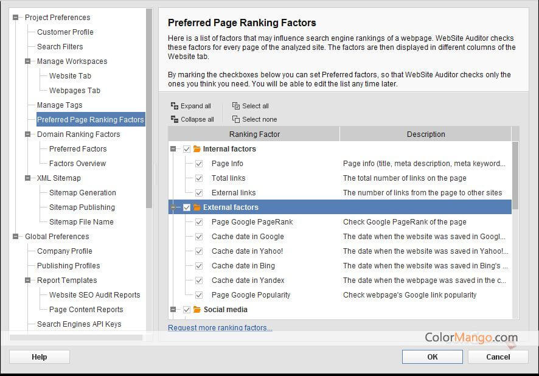Click the Social media folder icon
This screenshot has height=376, width=539.
coord(197,310)
